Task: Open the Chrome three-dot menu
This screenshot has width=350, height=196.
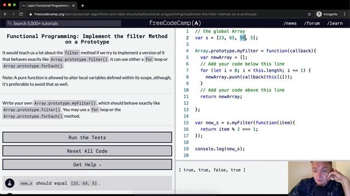Action: pos(345,14)
